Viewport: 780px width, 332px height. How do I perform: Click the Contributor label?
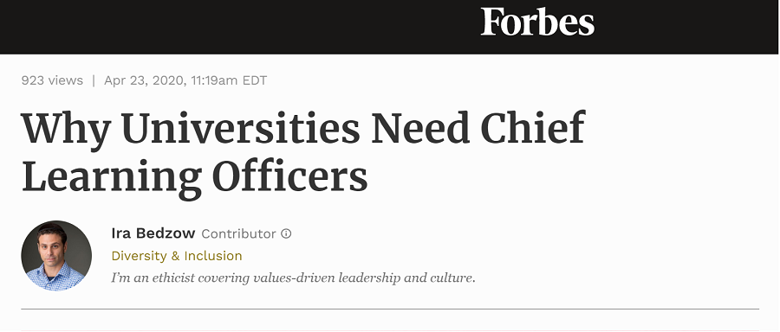[238, 233]
